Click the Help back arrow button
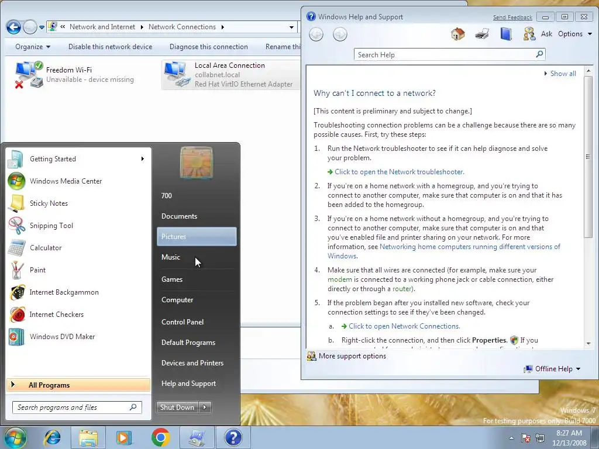Screen dimensions: 599x449 (x=316, y=34)
